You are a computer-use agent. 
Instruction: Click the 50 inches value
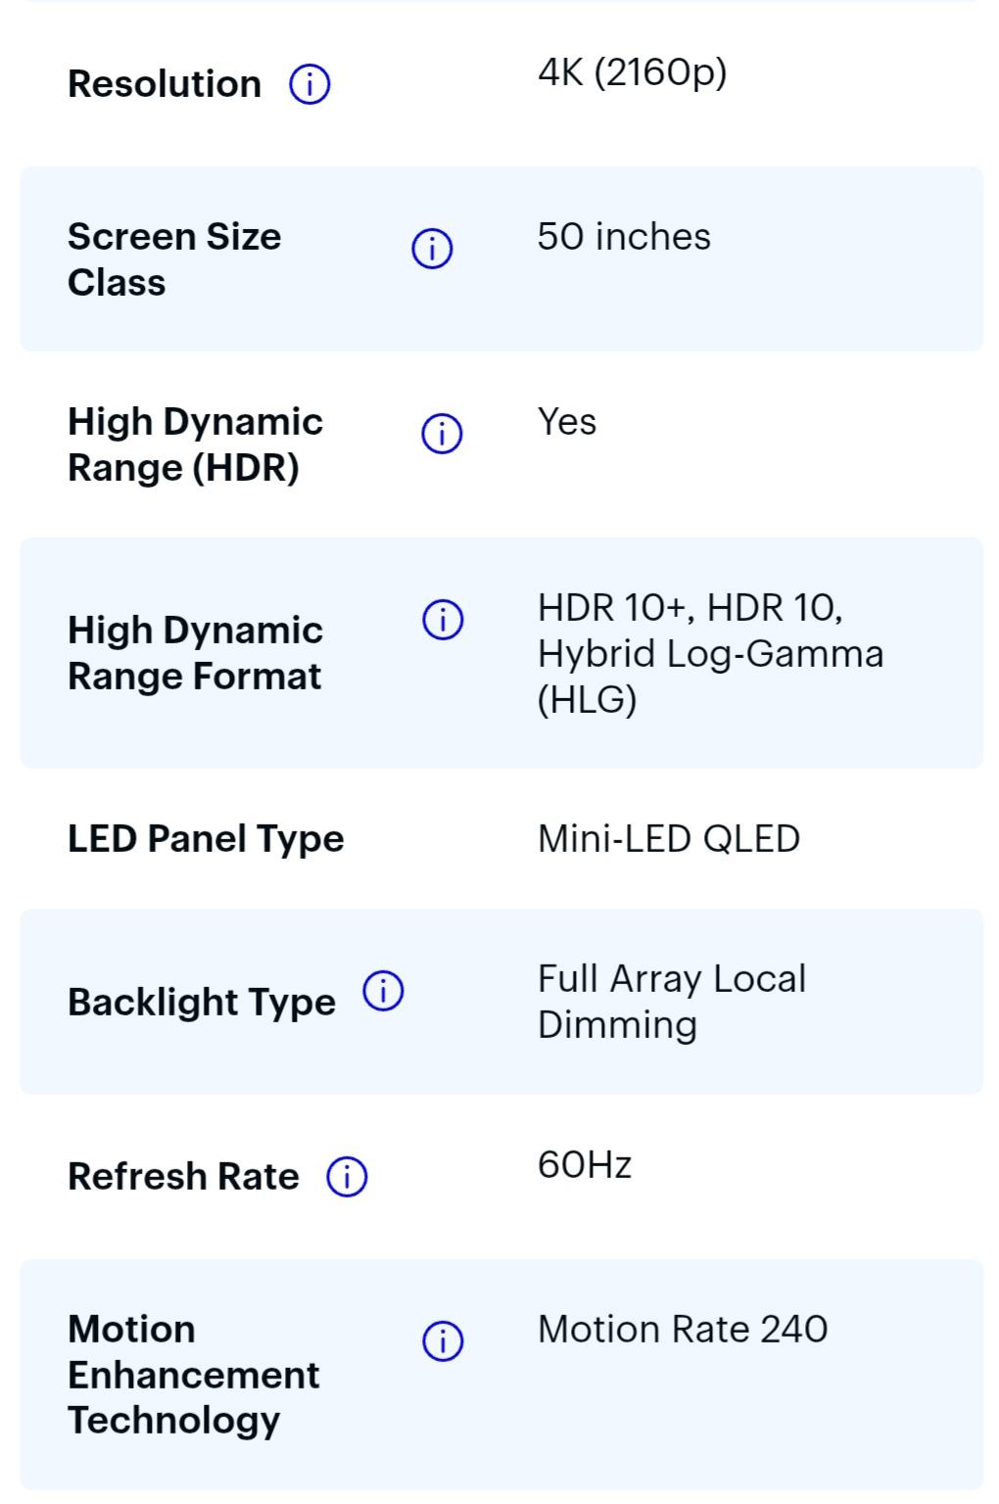tap(624, 237)
